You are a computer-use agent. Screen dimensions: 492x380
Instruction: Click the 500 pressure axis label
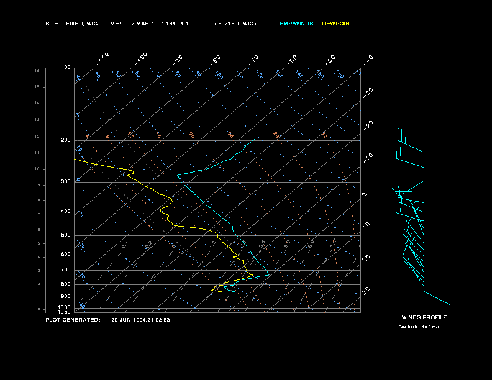tap(66, 235)
